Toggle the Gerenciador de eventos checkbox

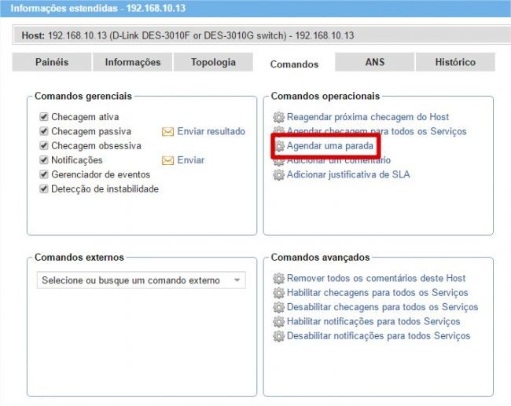pos(44,174)
